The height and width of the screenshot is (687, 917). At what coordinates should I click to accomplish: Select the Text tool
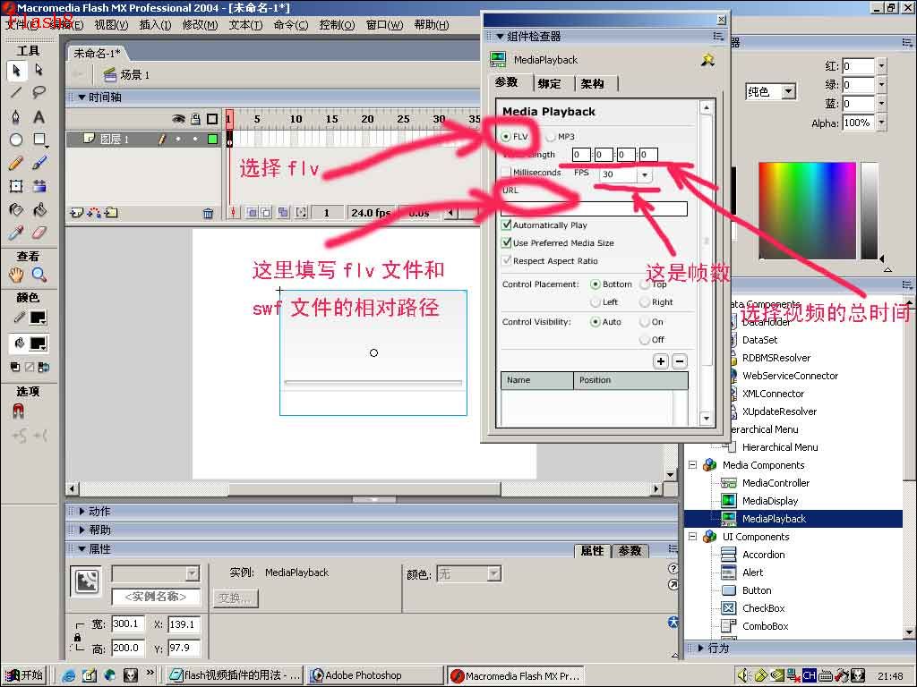(x=39, y=116)
